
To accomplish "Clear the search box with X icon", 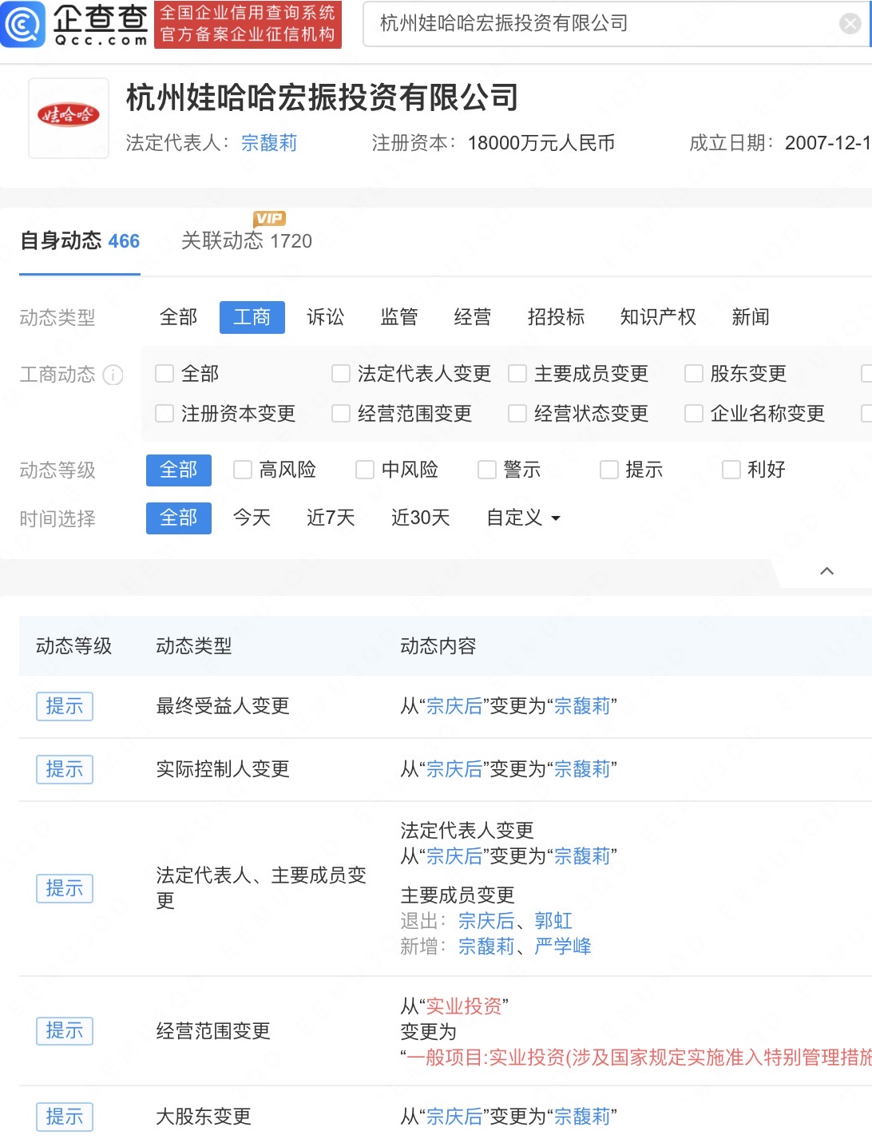I will click(850, 24).
